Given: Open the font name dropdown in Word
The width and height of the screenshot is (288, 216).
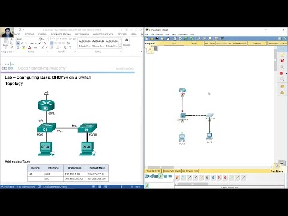Looking at the screenshot, I should tap(39, 39).
